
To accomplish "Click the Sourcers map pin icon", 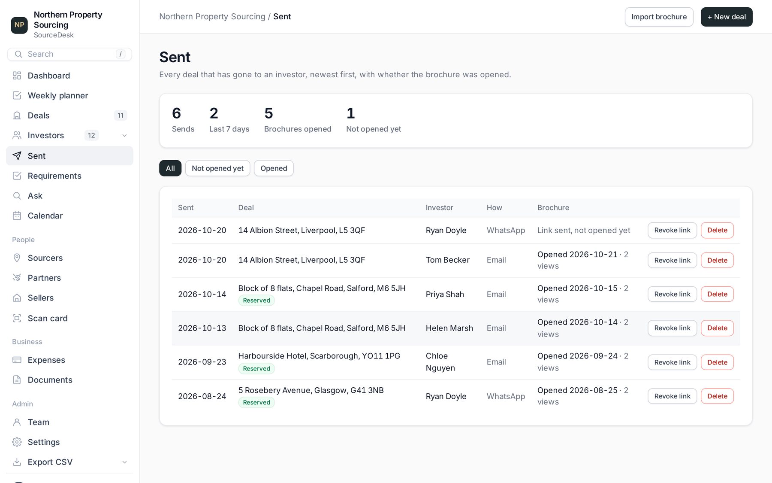I will (17, 258).
